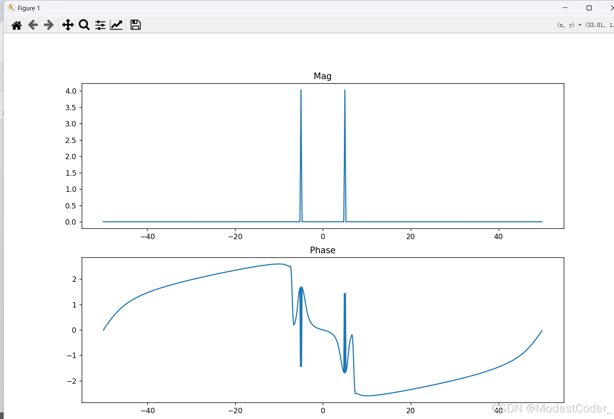Click the 2.5 y-axis tick label in Mag plot

pos(71,140)
